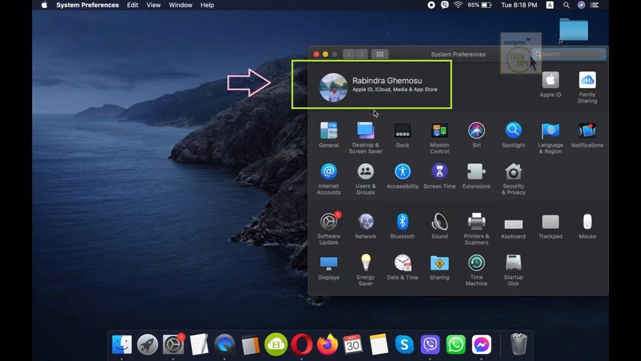
Task: Open the Edit menu
Action: tap(133, 5)
